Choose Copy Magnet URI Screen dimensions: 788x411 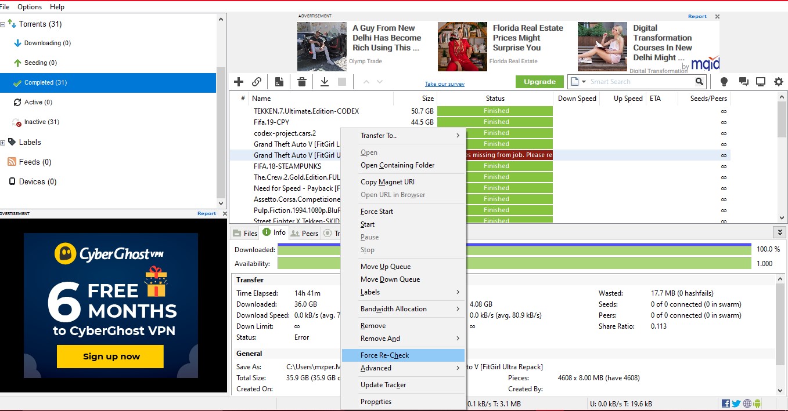tap(404, 182)
